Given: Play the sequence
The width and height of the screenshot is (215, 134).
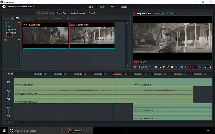Looking at the screenshot, I should tap(164, 67).
